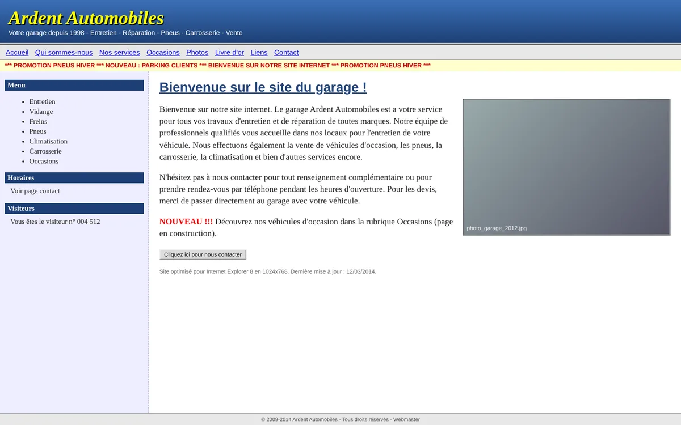This screenshot has height=425, width=681.
Task: Select Occasions in the top navigation bar
Action: 163,52
